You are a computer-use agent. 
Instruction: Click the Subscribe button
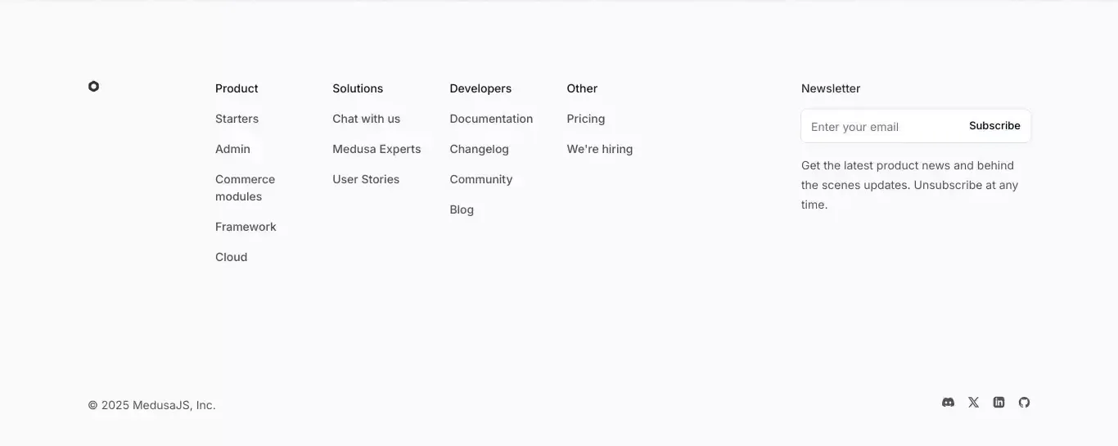pyautogui.click(x=994, y=126)
